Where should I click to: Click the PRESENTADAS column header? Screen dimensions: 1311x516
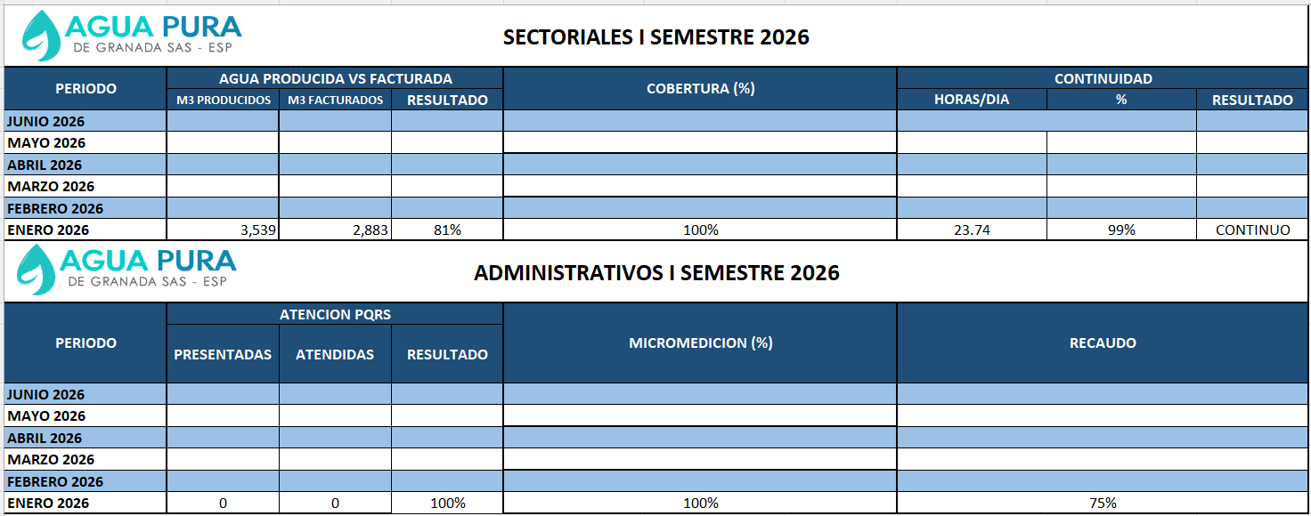coord(223,355)
